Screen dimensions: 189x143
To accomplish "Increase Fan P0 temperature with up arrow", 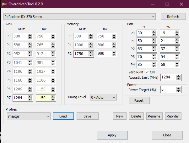I will coord(154,32).
